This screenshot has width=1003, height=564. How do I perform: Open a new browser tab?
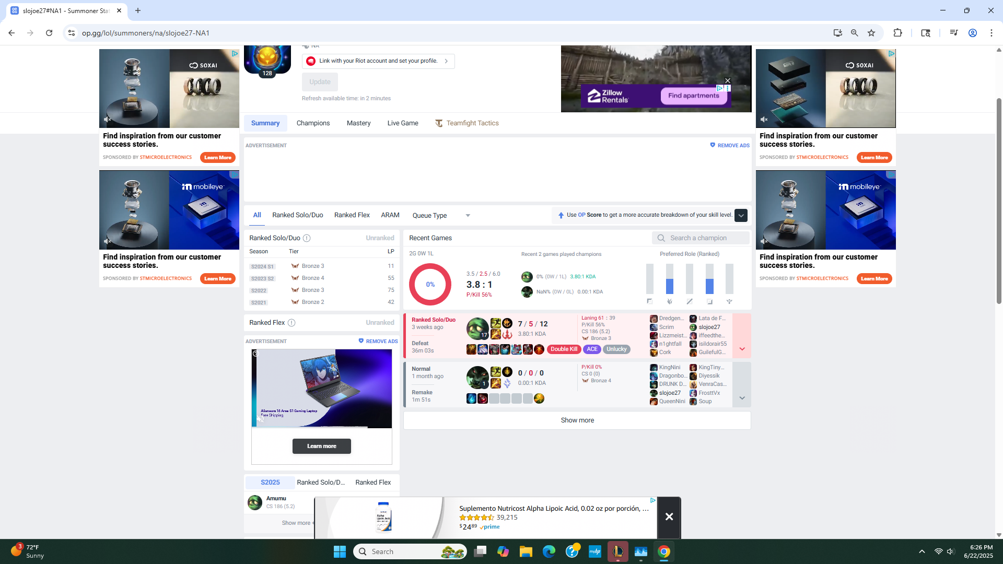click(x=138, y=10)
